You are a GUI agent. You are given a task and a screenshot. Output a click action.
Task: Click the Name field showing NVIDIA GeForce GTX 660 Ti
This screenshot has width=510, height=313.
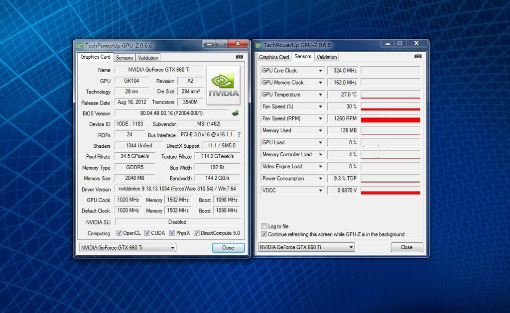159,70
